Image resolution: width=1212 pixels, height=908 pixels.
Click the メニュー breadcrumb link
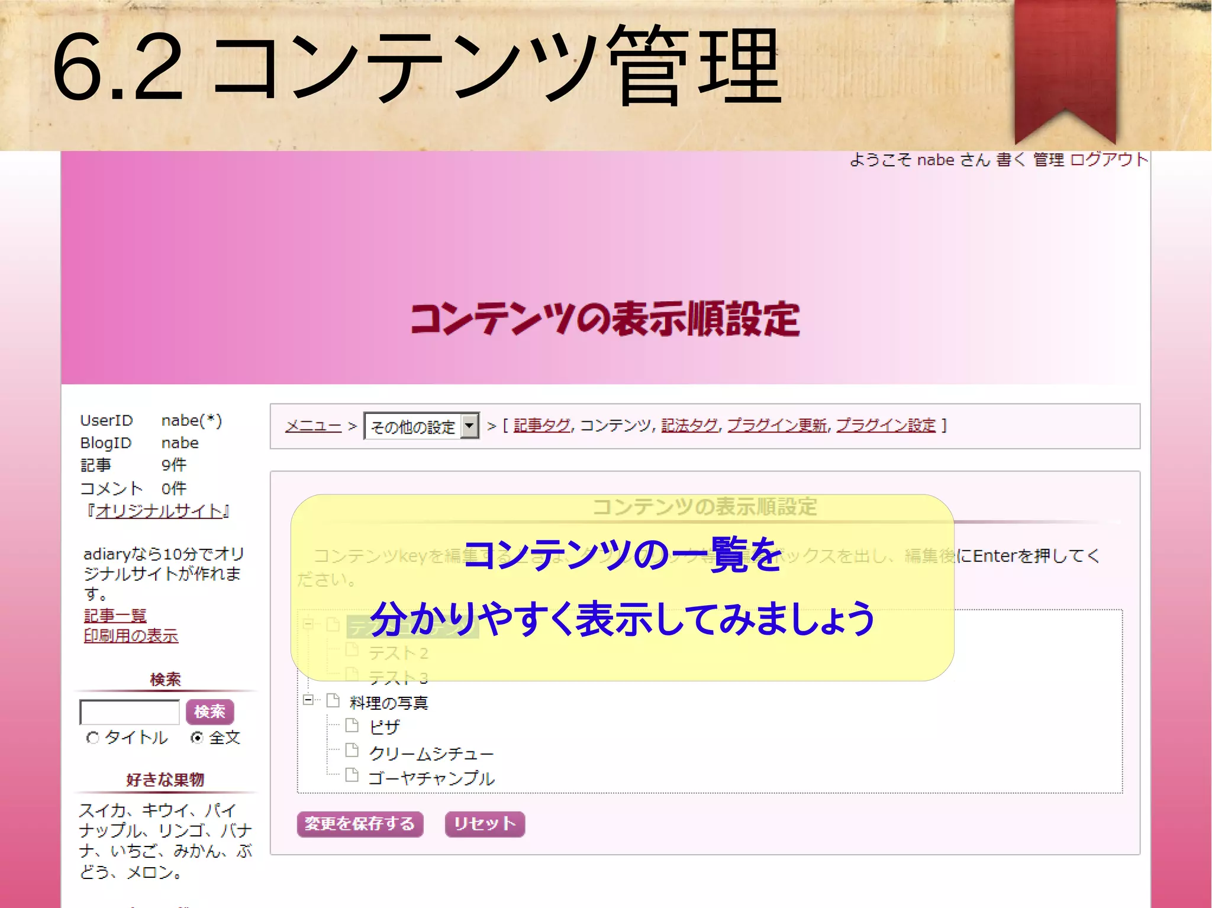(313, 425)
